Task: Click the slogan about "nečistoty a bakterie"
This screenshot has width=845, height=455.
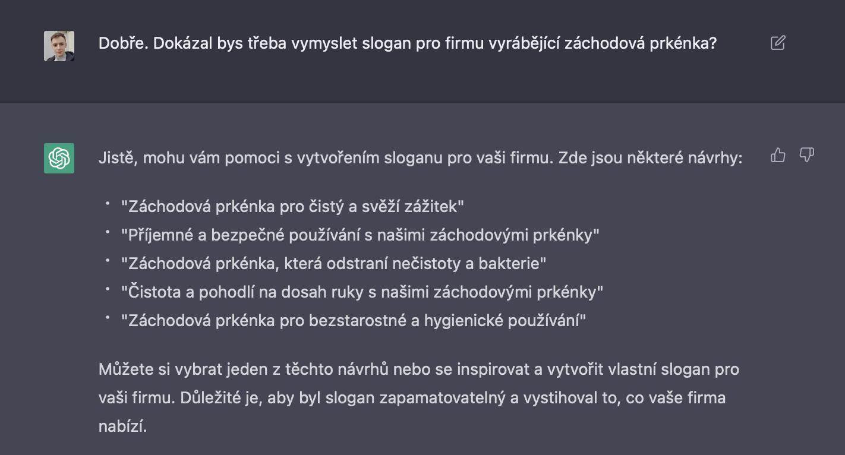Action: [x=333, y=264]
